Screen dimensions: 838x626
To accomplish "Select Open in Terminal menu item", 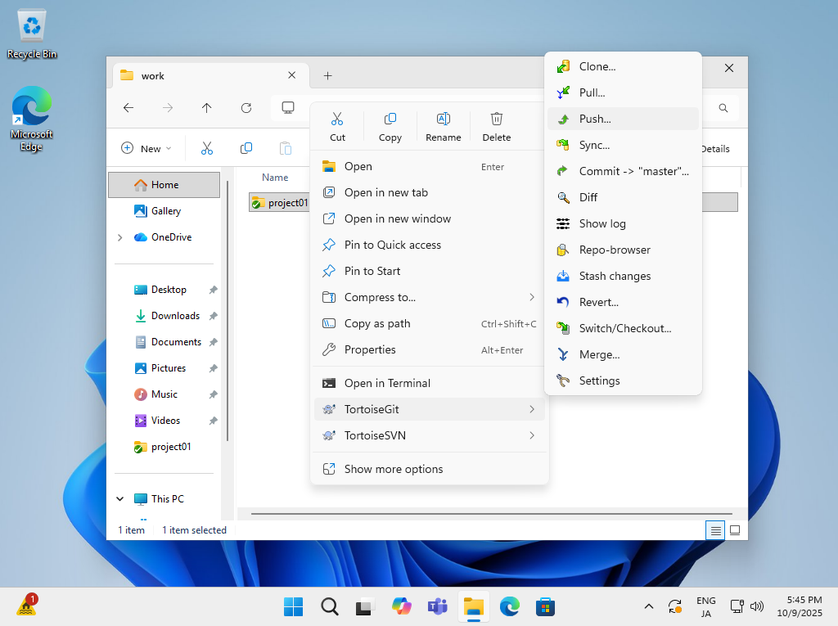I will coord(387,383).
